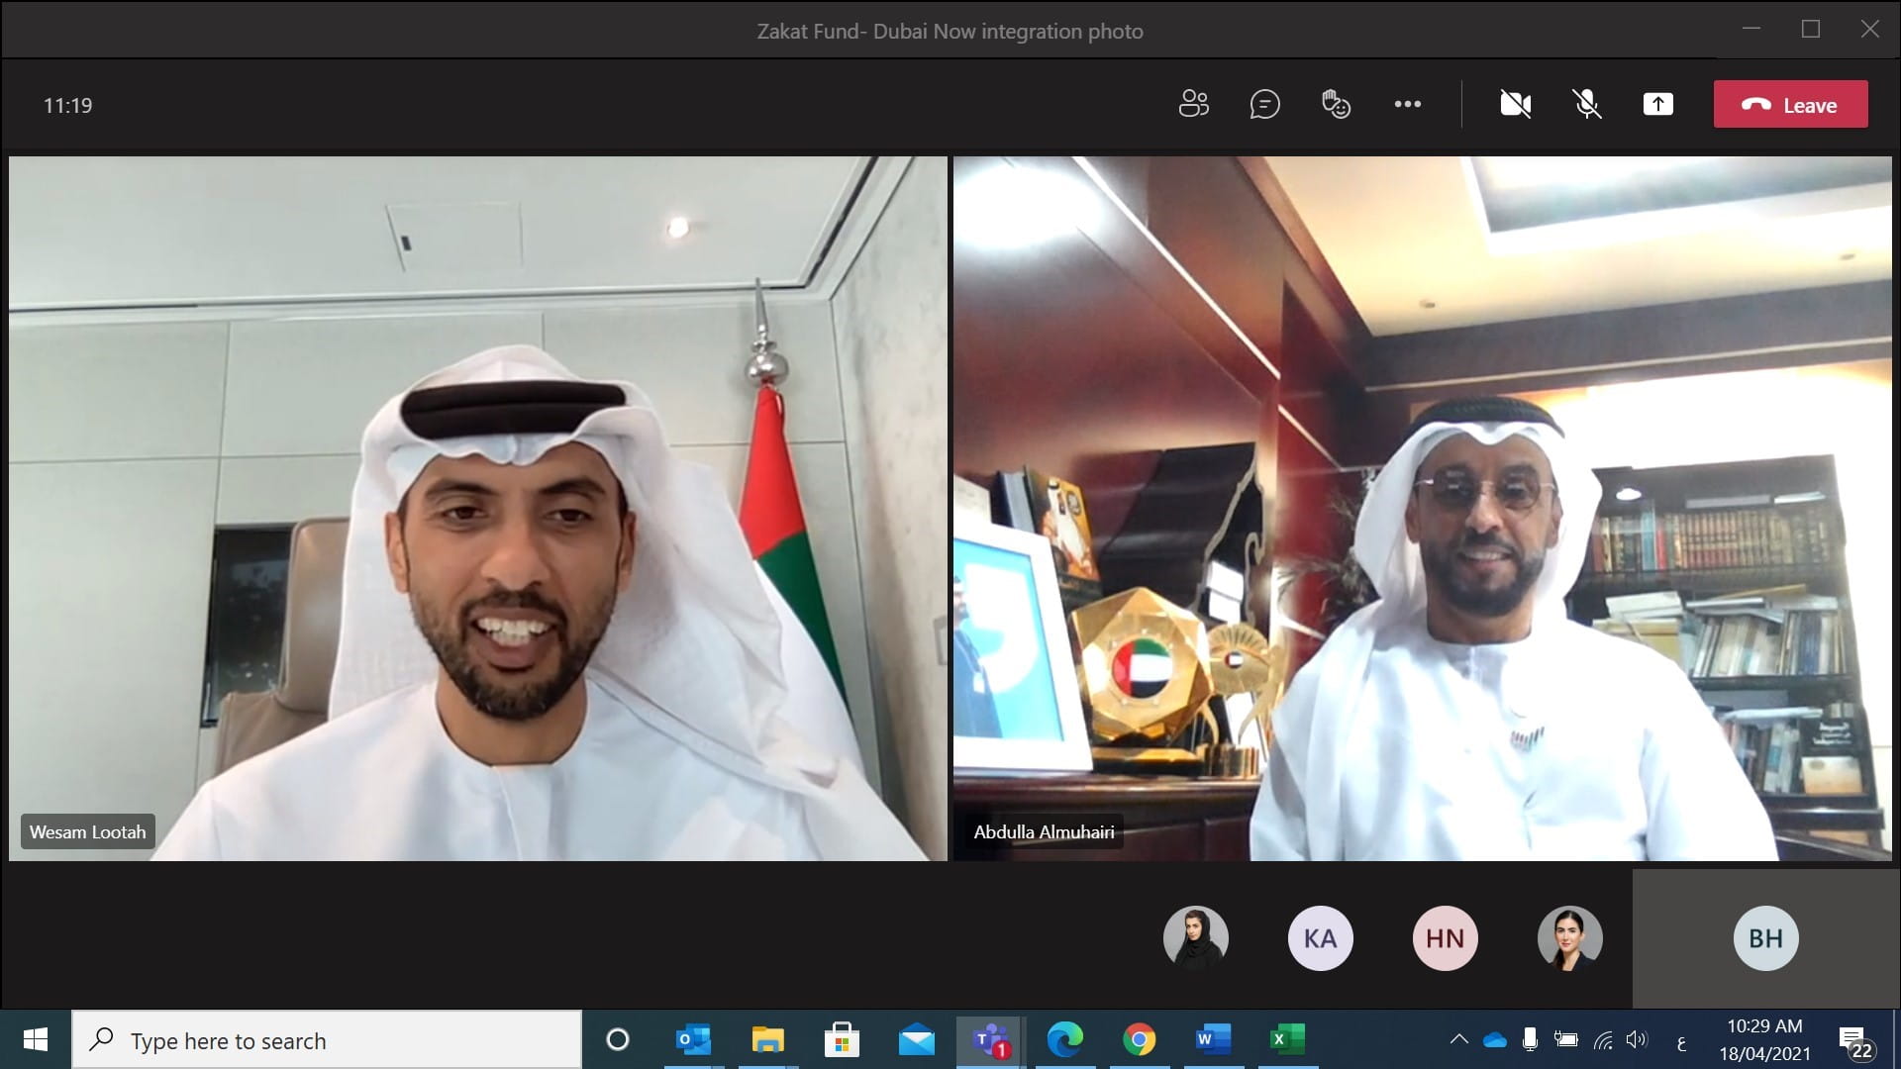Open Excel from the taskbar
Viewport: 1901px width, 1069px height.
pos(1286,1039)
